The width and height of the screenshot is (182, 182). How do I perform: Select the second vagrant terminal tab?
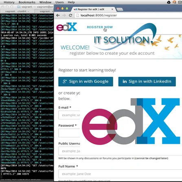point(44,11)
